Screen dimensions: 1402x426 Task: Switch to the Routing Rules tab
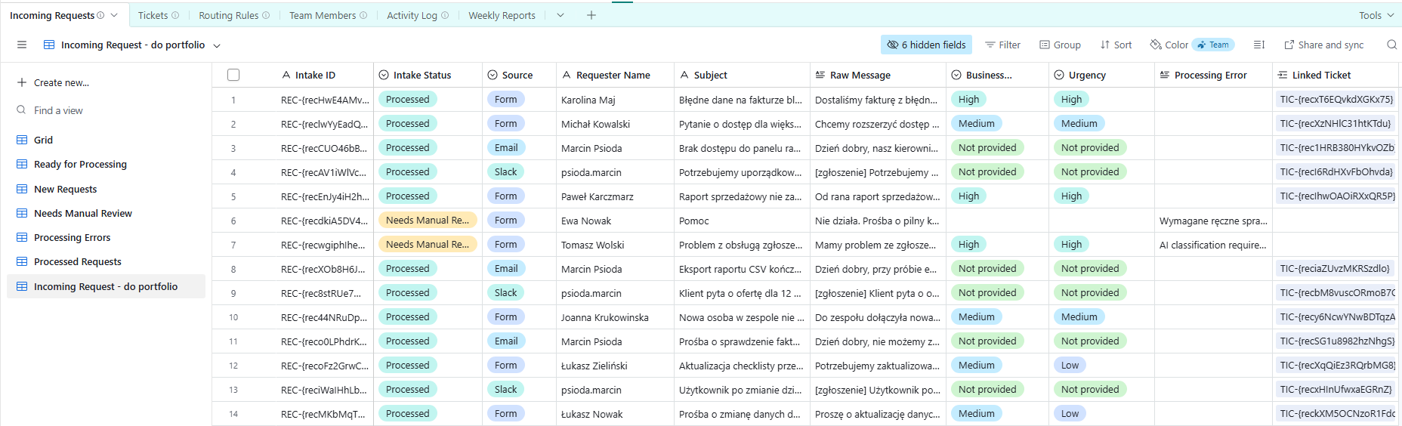[x=228, y=15]
